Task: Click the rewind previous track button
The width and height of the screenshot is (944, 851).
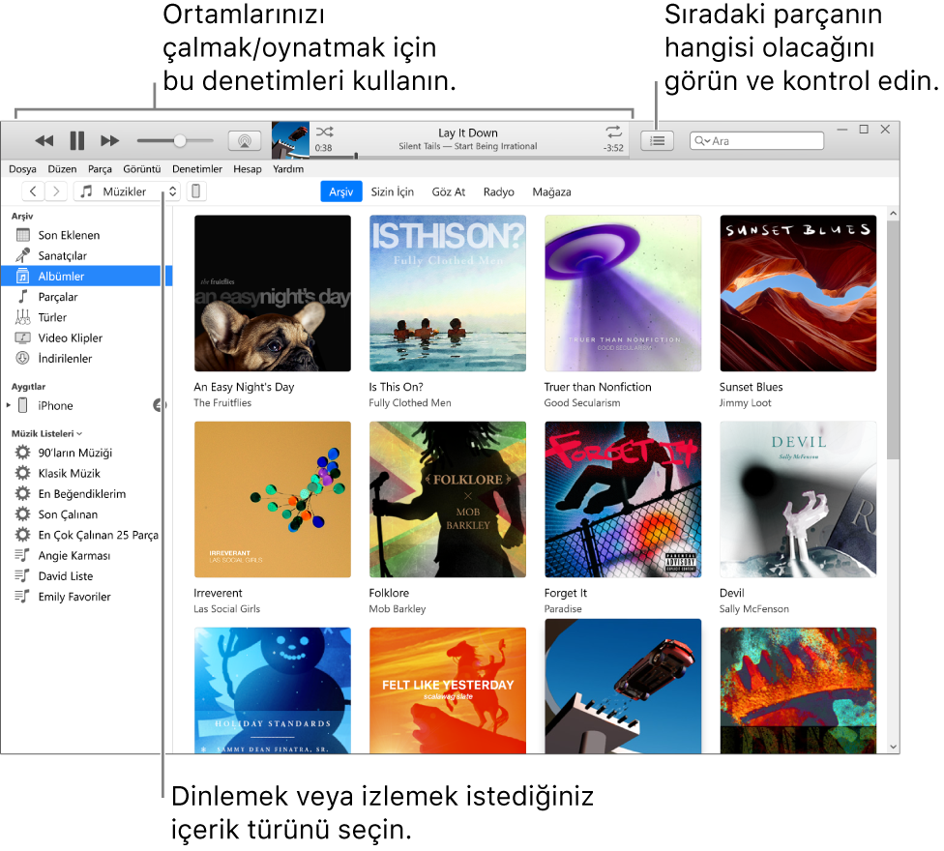Action: 44,141
